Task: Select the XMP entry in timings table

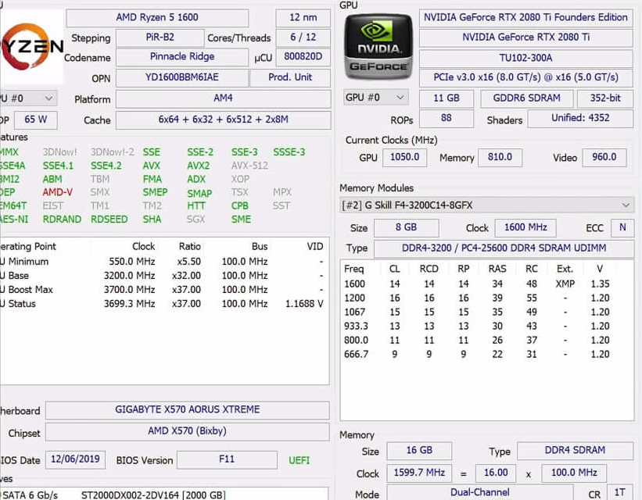Action: [x=565, y=284]
